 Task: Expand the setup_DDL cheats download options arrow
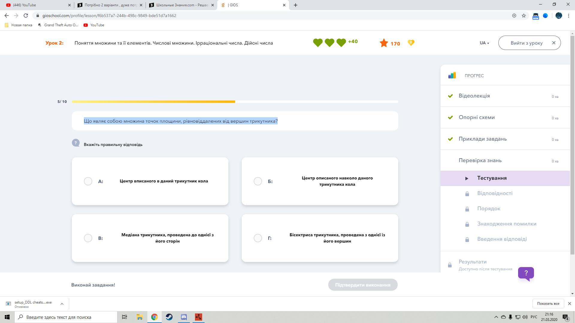point(62,304)
